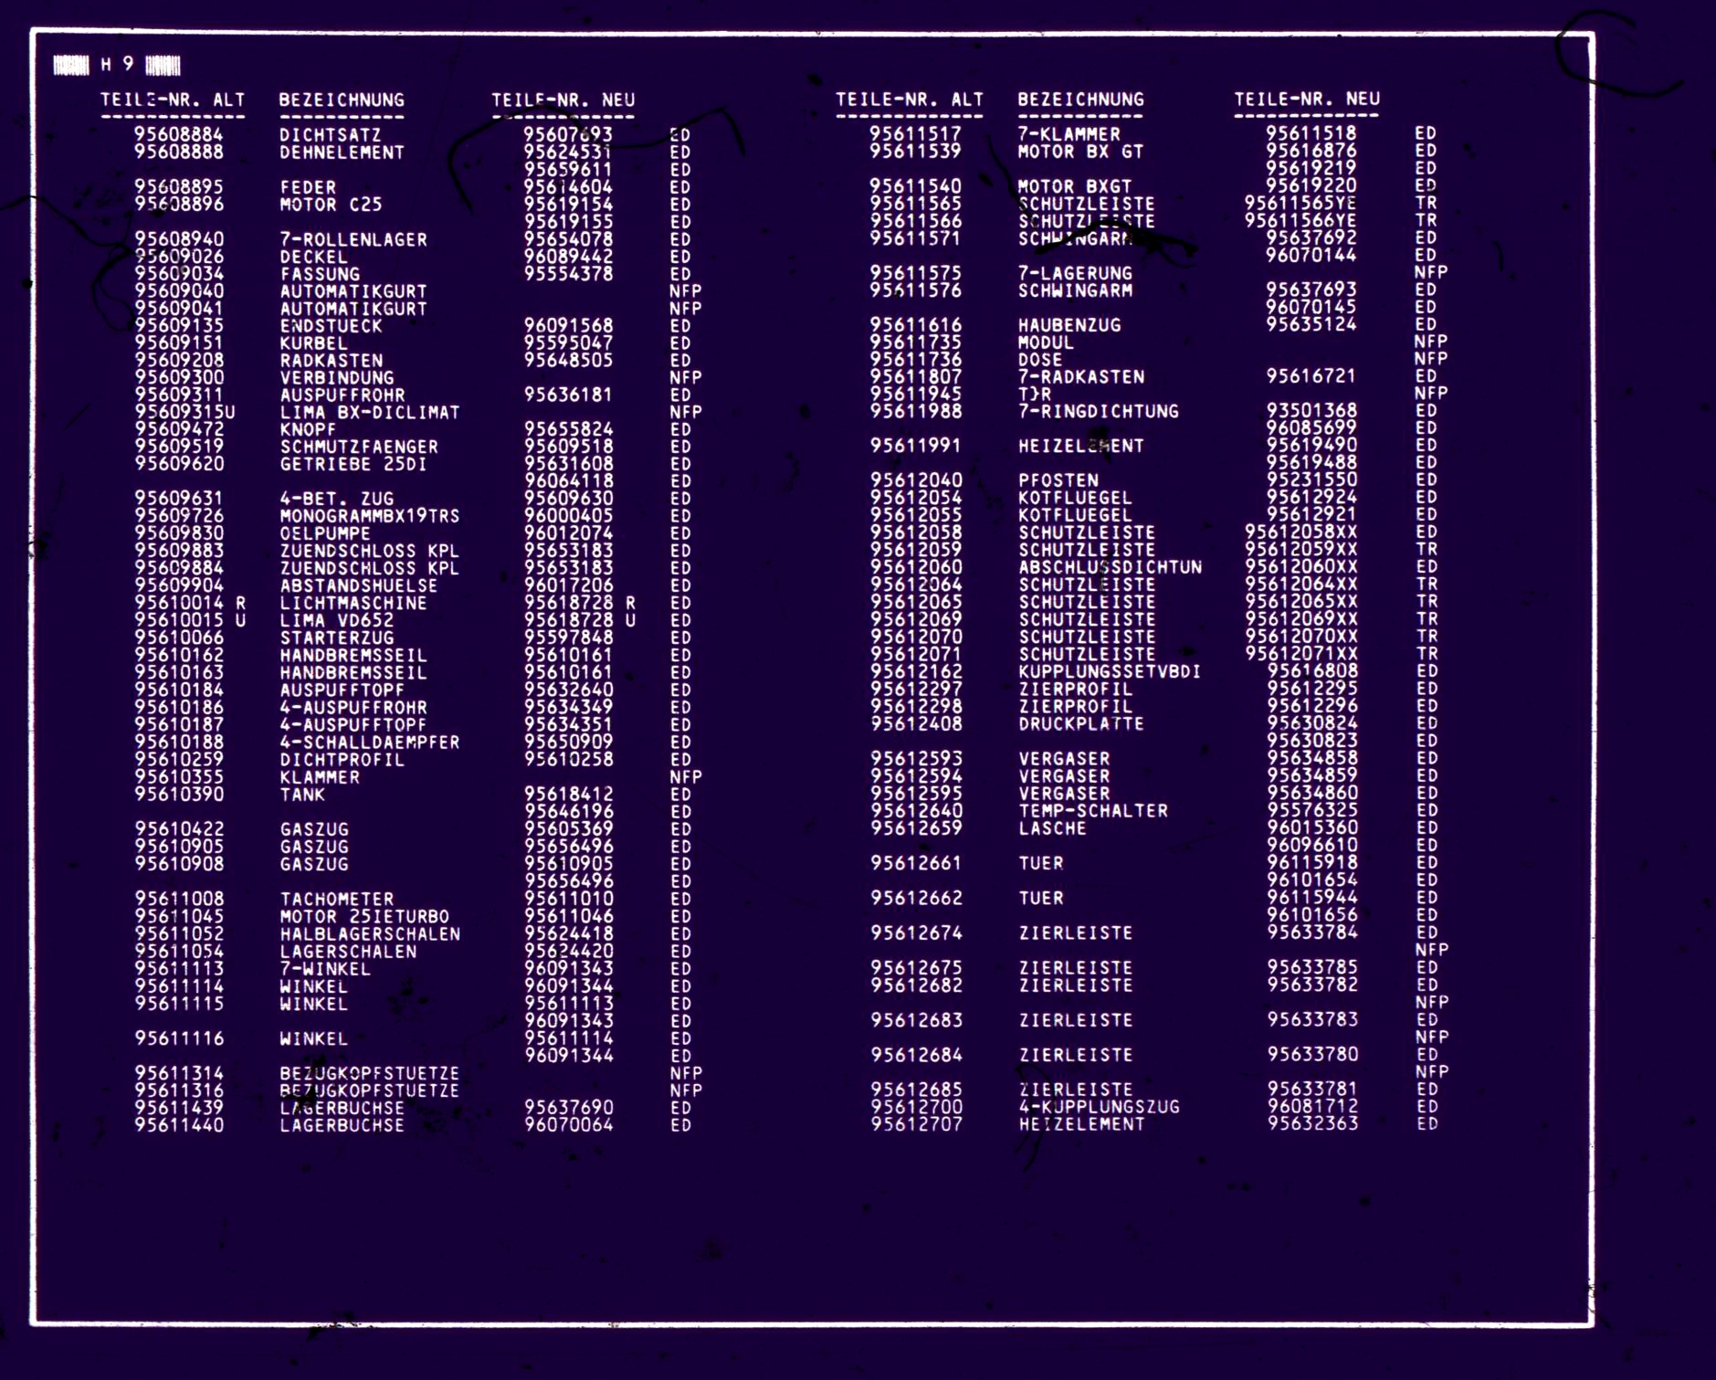Select the 7-ROLLENLAGER entry
This screenshot has width=1716, height=1380.
click(353, 239)
